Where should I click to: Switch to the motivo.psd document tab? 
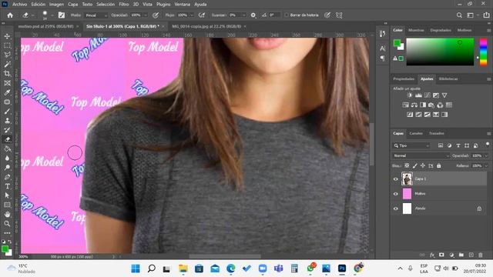[x=45, y=26]
